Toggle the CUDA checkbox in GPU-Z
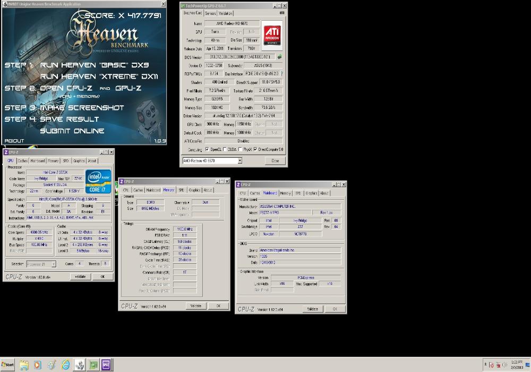 225,149
